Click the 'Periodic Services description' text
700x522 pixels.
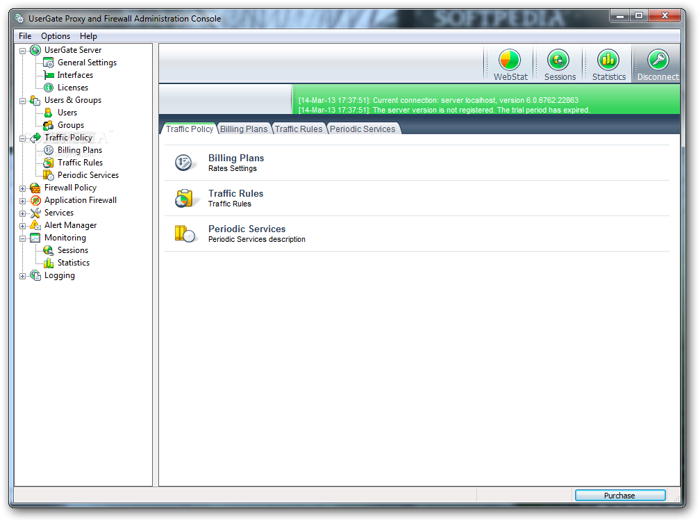click(257, 240)
